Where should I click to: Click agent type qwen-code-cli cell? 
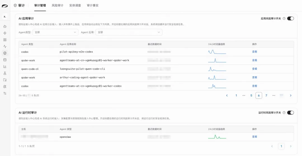tap(30, 69)
